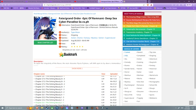Click the fifth rating star
This screenshot has width=196, height=110.
(83, 47)
